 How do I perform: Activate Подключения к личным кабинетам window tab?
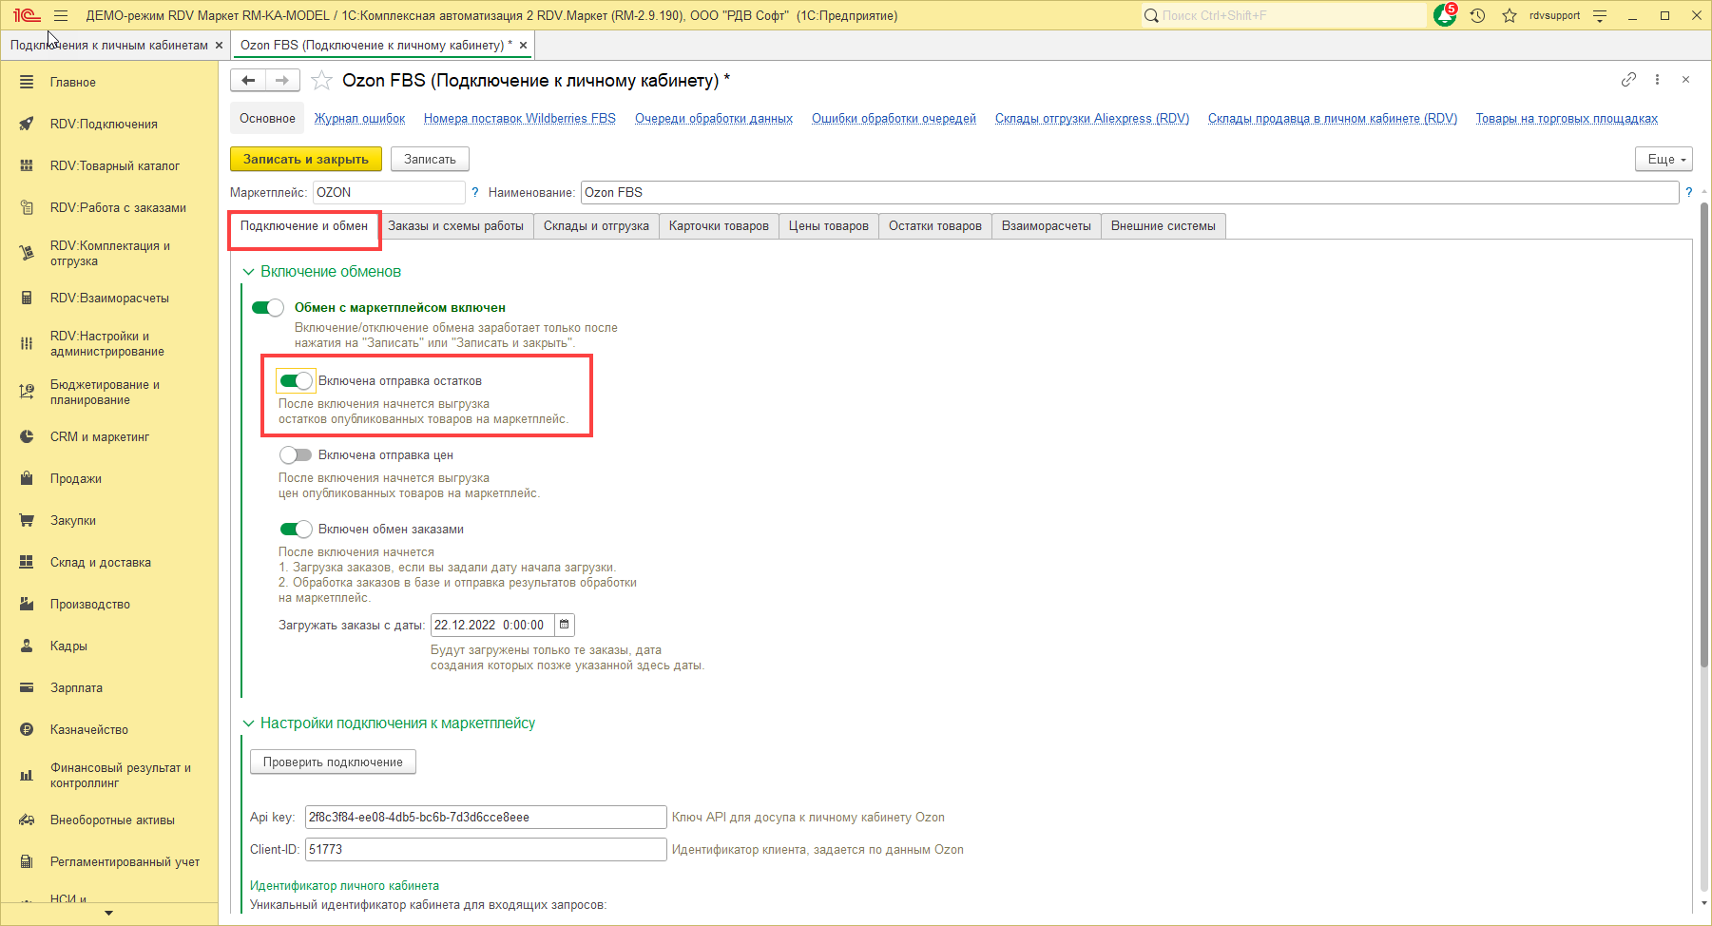pos(108,45)
